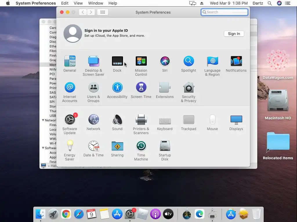Open the View menu
The height and width of the screenshot is (222, 297).
(78, 3)
